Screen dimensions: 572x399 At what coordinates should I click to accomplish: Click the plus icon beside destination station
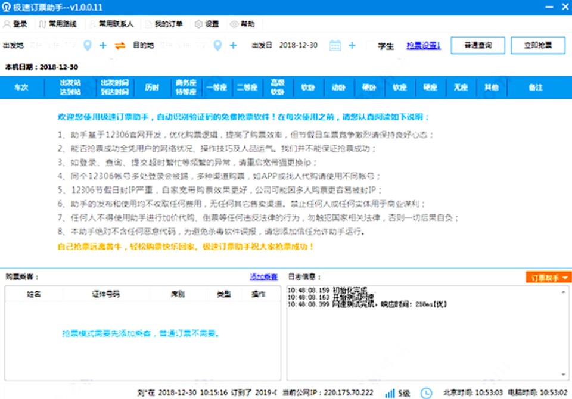pos(233,46)
